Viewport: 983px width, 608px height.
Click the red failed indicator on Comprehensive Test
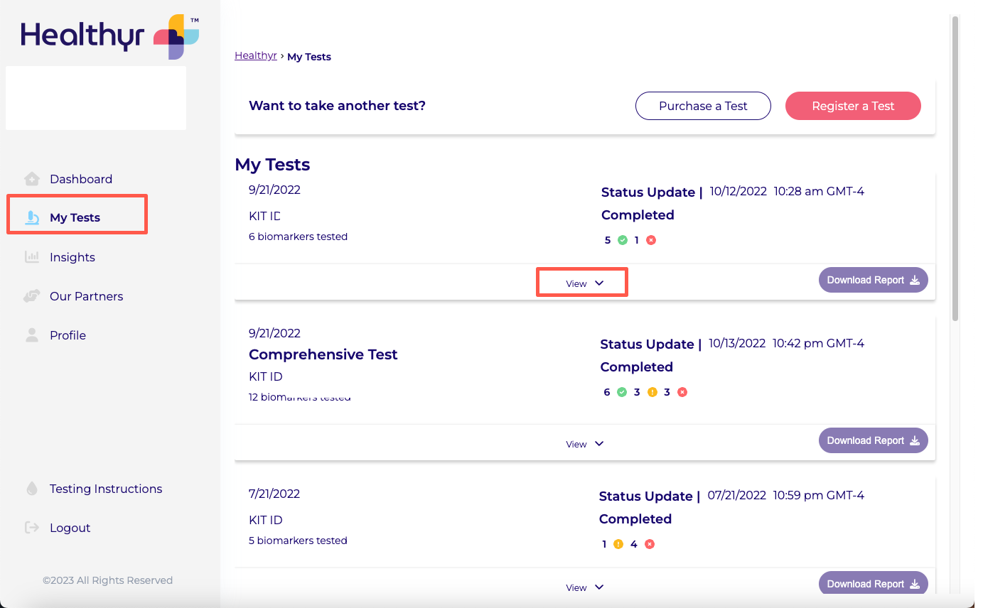tap(682, 392)
